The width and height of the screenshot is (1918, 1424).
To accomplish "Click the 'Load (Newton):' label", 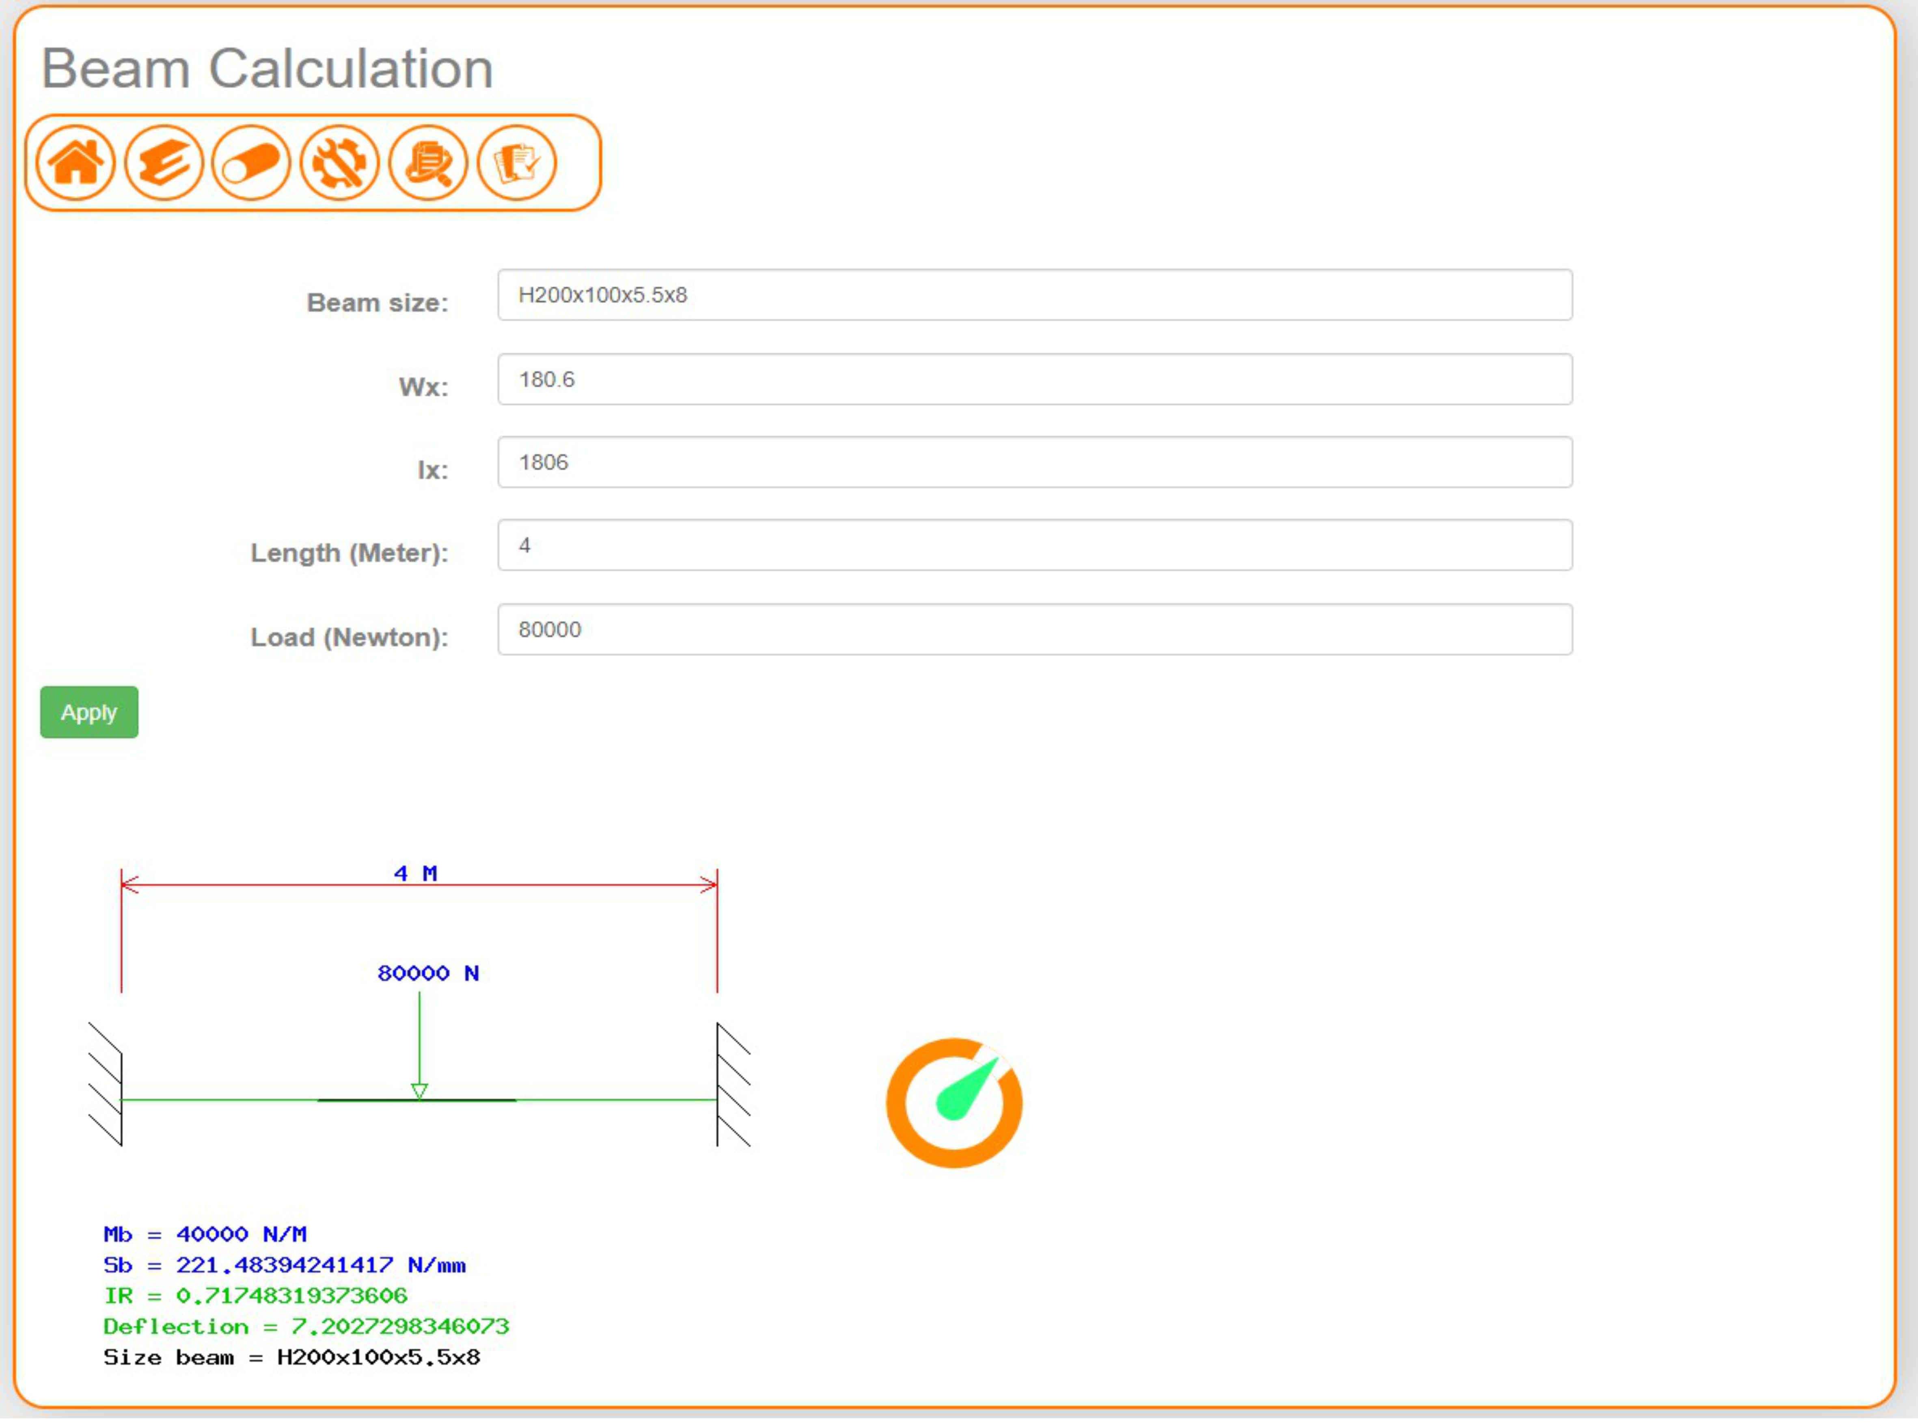I will [x=349, y=638].
